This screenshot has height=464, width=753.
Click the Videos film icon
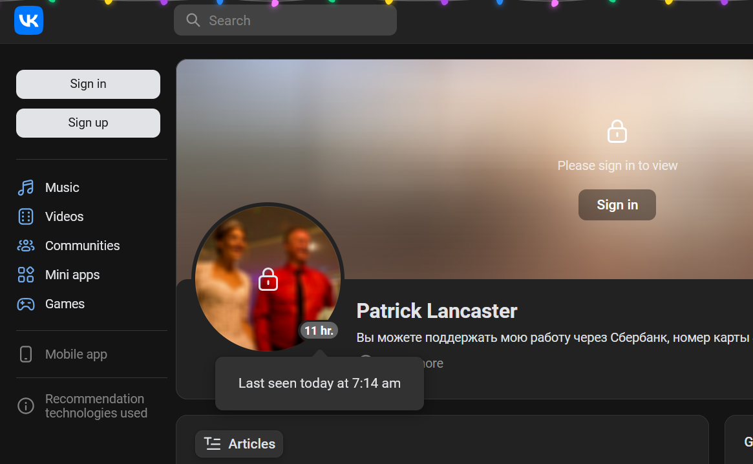click(x=26, y=216)
